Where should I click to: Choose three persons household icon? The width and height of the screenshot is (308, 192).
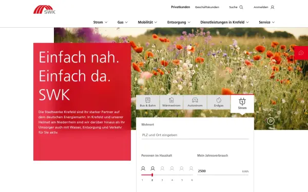click(162, 168)
